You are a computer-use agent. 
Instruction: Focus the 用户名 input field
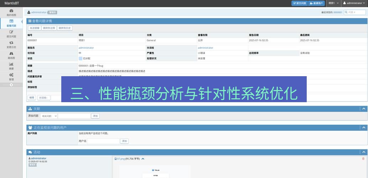[103, 141]
